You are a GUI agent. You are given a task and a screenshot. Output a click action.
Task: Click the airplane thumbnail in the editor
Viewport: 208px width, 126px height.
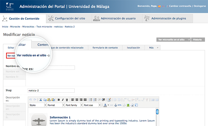39,120
